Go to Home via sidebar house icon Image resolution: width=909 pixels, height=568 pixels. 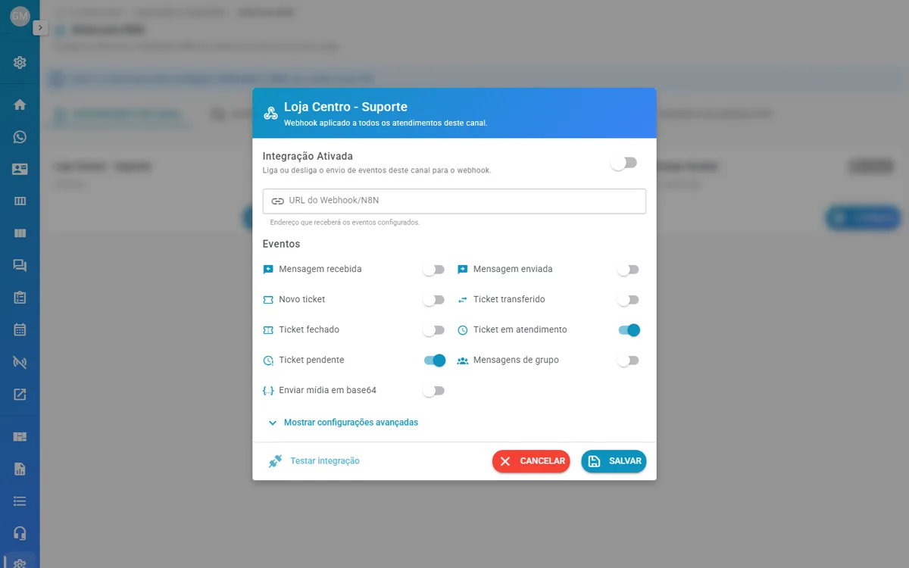click(20, 105)
